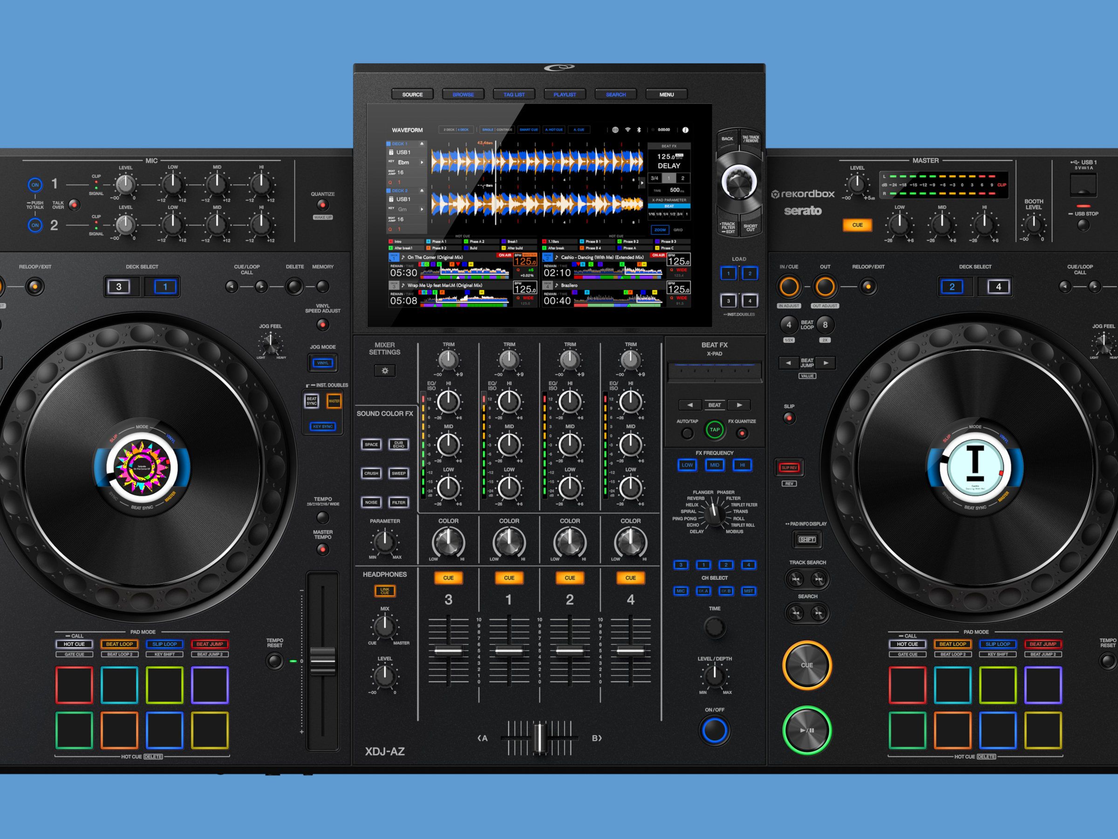Click the Wi-Fi icon on the display
The image size is (1118, 839).
pyautogui.click(x=628, y=130)
